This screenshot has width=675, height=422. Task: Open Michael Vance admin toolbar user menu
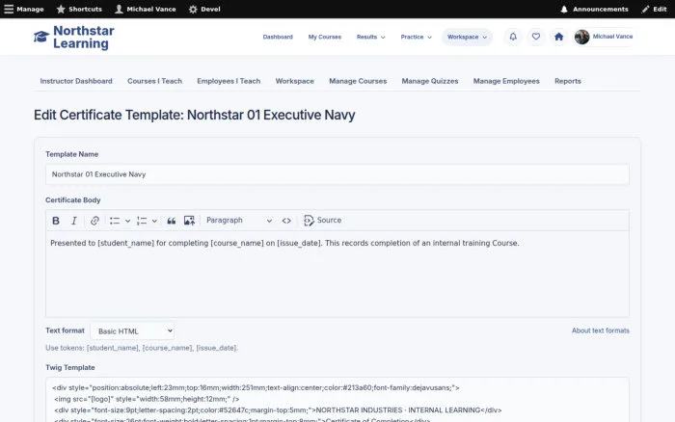point(146,9)
